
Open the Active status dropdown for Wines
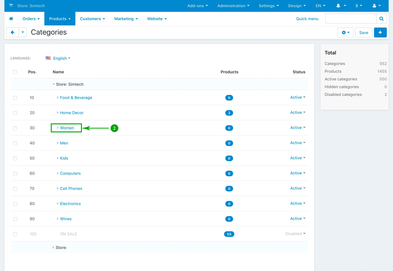pos(298,219)
